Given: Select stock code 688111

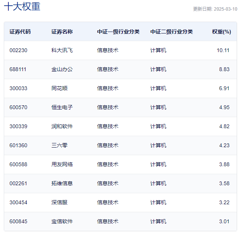Looking at the screenshot, I should 18,69.
